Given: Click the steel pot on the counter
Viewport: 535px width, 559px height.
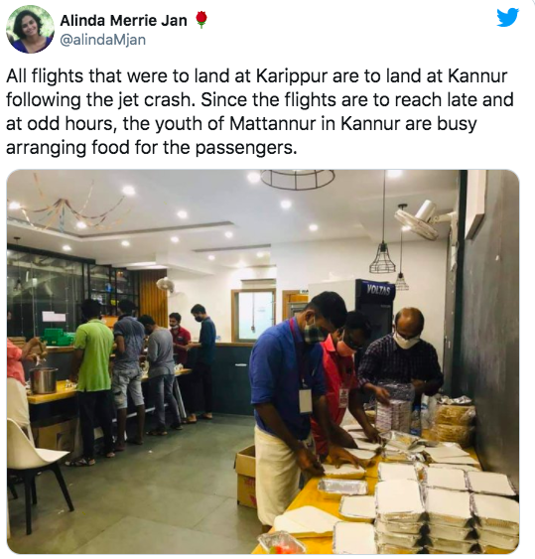Looking at the screenshot, I should click(x=43, y=380).
